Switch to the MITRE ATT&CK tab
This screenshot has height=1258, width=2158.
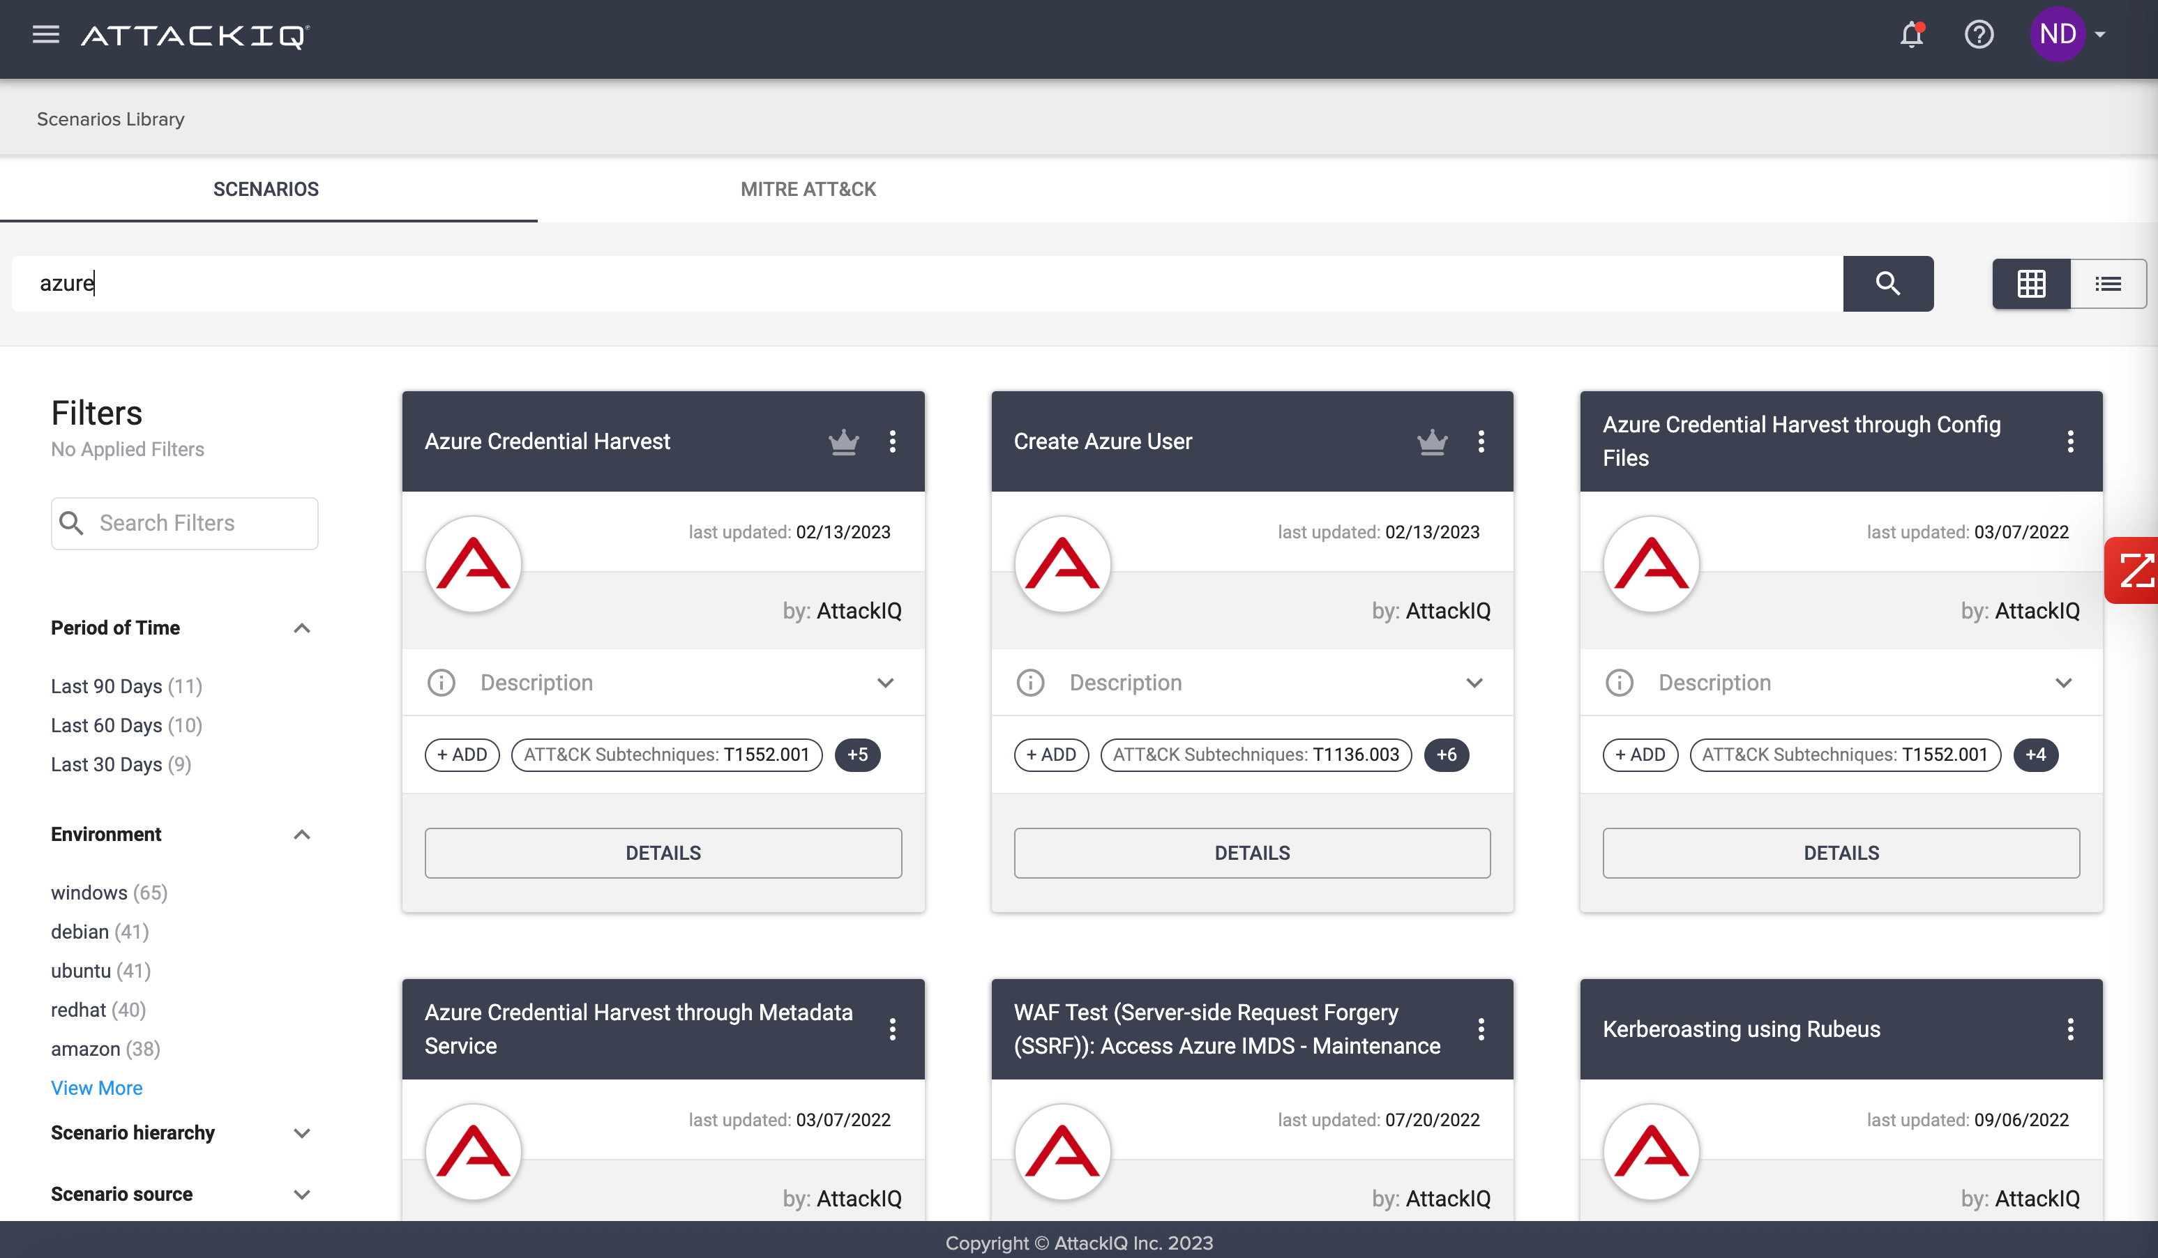point(808,189)
